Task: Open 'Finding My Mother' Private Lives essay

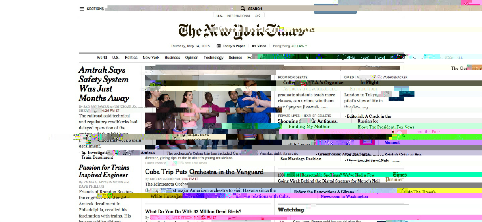Action: (x=309, y=127)
